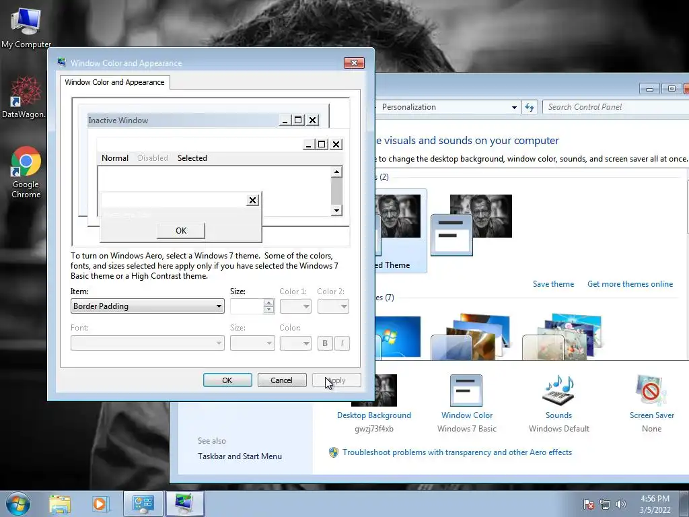This screenshot has height=517, width=689.
Task: Open the Start menu orb
Action: click(18, 504)
